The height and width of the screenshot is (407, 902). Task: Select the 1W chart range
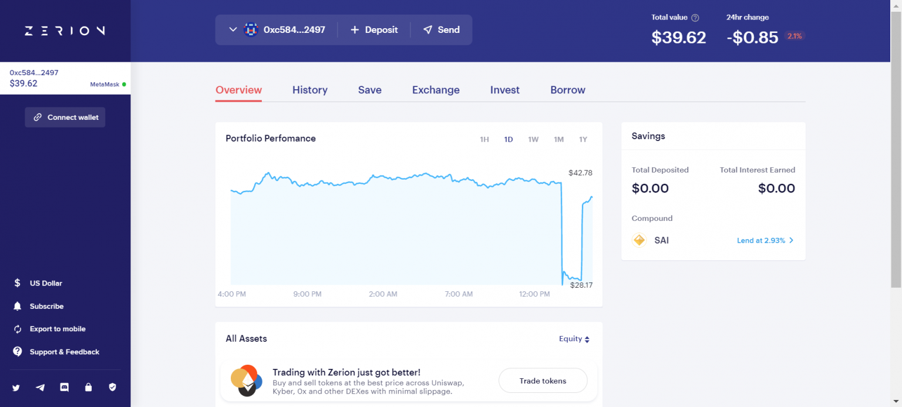[533, 139]
